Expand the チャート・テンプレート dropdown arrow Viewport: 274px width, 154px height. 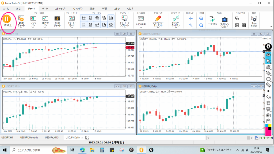tap(125, 28)
